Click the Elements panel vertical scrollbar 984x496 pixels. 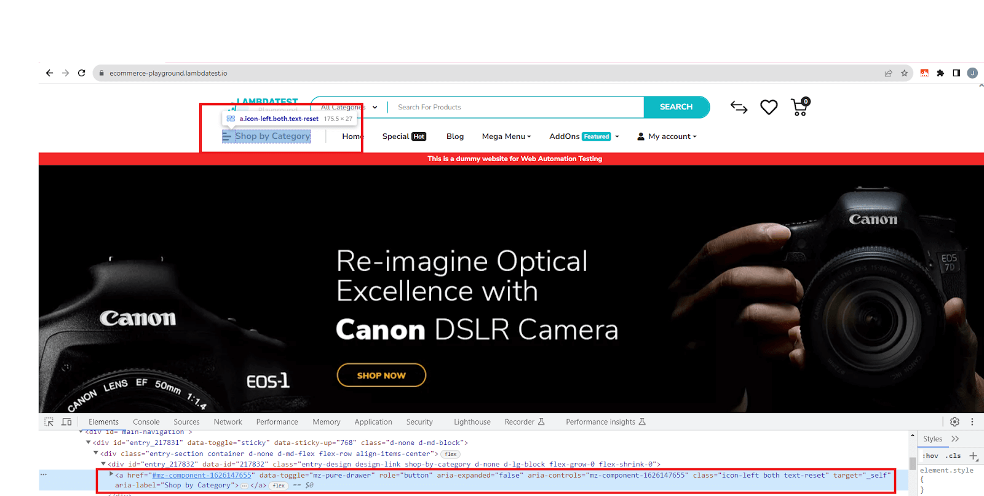913,463
